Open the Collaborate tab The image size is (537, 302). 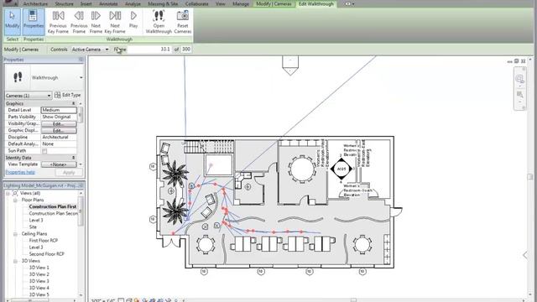[196, 3]
